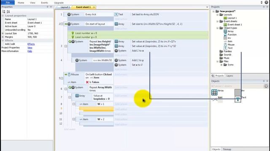Select Event sheet 1 in project tree
The width and height of the screenshot is (270, 151).
click(x=235, y=25)
